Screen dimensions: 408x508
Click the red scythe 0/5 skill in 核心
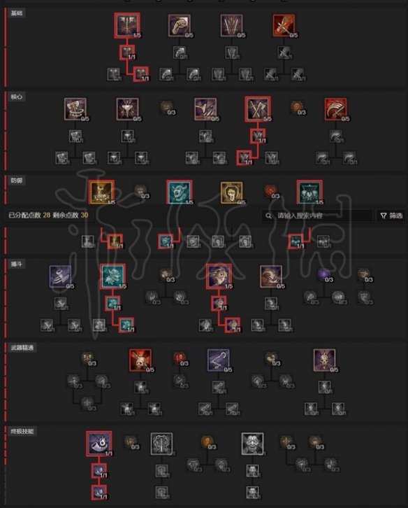pyautogui.click(x=335, y=109)
